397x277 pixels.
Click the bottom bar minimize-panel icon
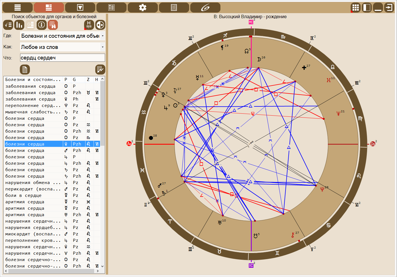[378, 8]
